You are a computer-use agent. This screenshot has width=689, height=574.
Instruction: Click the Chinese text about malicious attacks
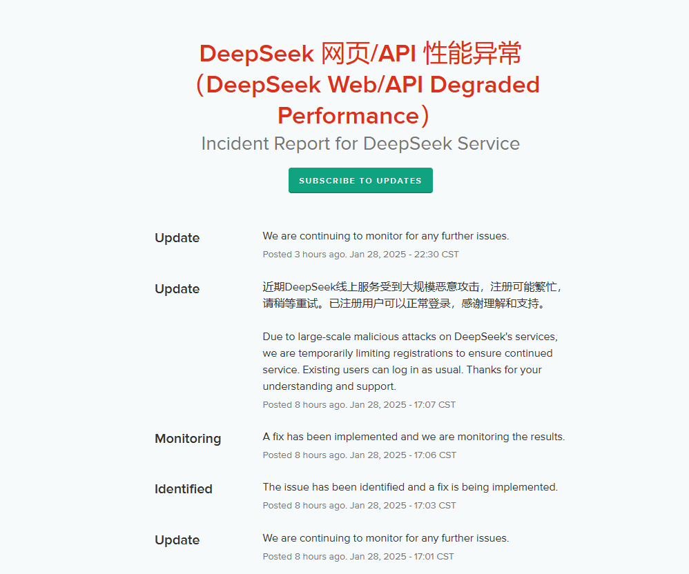pos(412,295)
